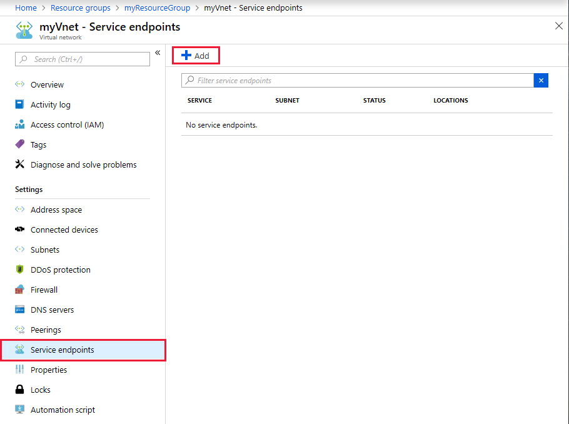Screen dimensions: 569x424
Task: Focus the sidebar Search box
Action: 83,59
